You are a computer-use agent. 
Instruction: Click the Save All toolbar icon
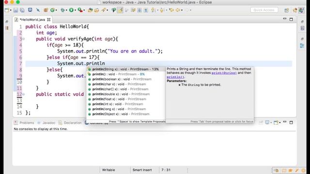point(22,10)
